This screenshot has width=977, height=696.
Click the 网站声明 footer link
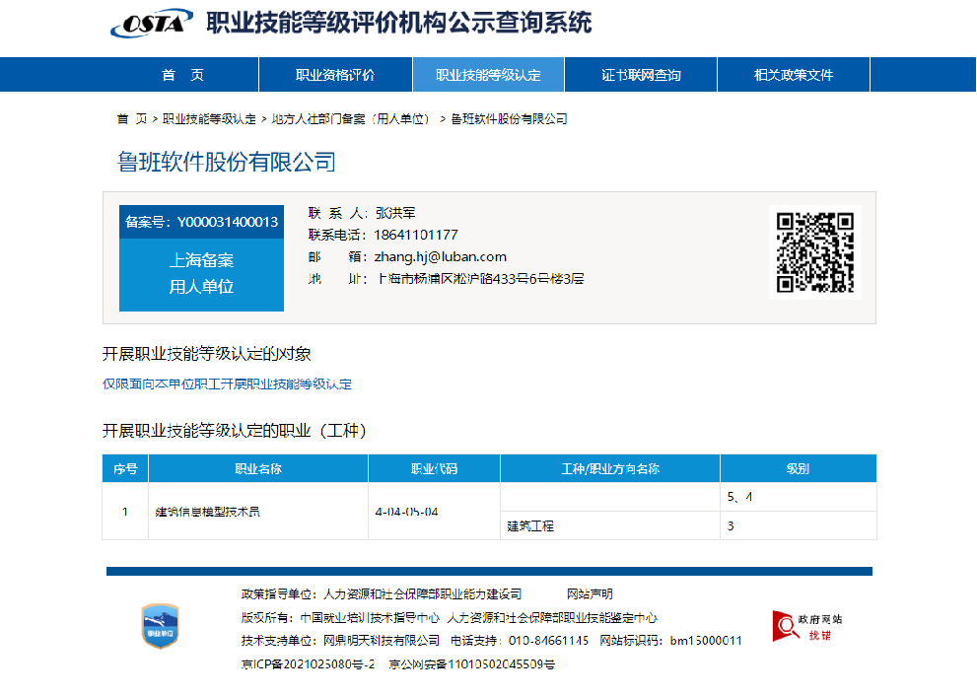(x=590, y=593)
